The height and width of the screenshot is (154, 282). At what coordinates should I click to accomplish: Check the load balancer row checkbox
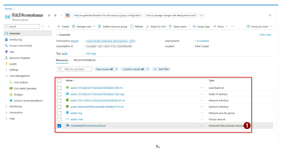[59, 88]
